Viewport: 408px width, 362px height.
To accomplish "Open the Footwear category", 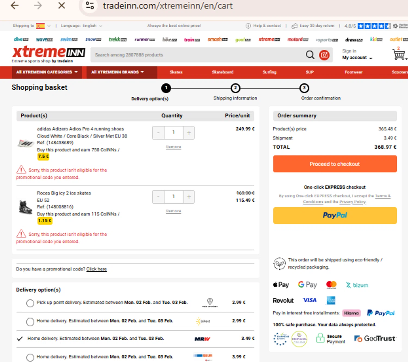I will click(x=354, y=72).
